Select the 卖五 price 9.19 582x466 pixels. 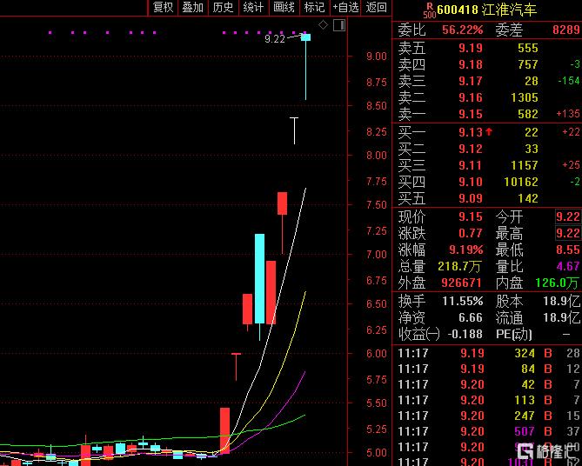(471, 48)
